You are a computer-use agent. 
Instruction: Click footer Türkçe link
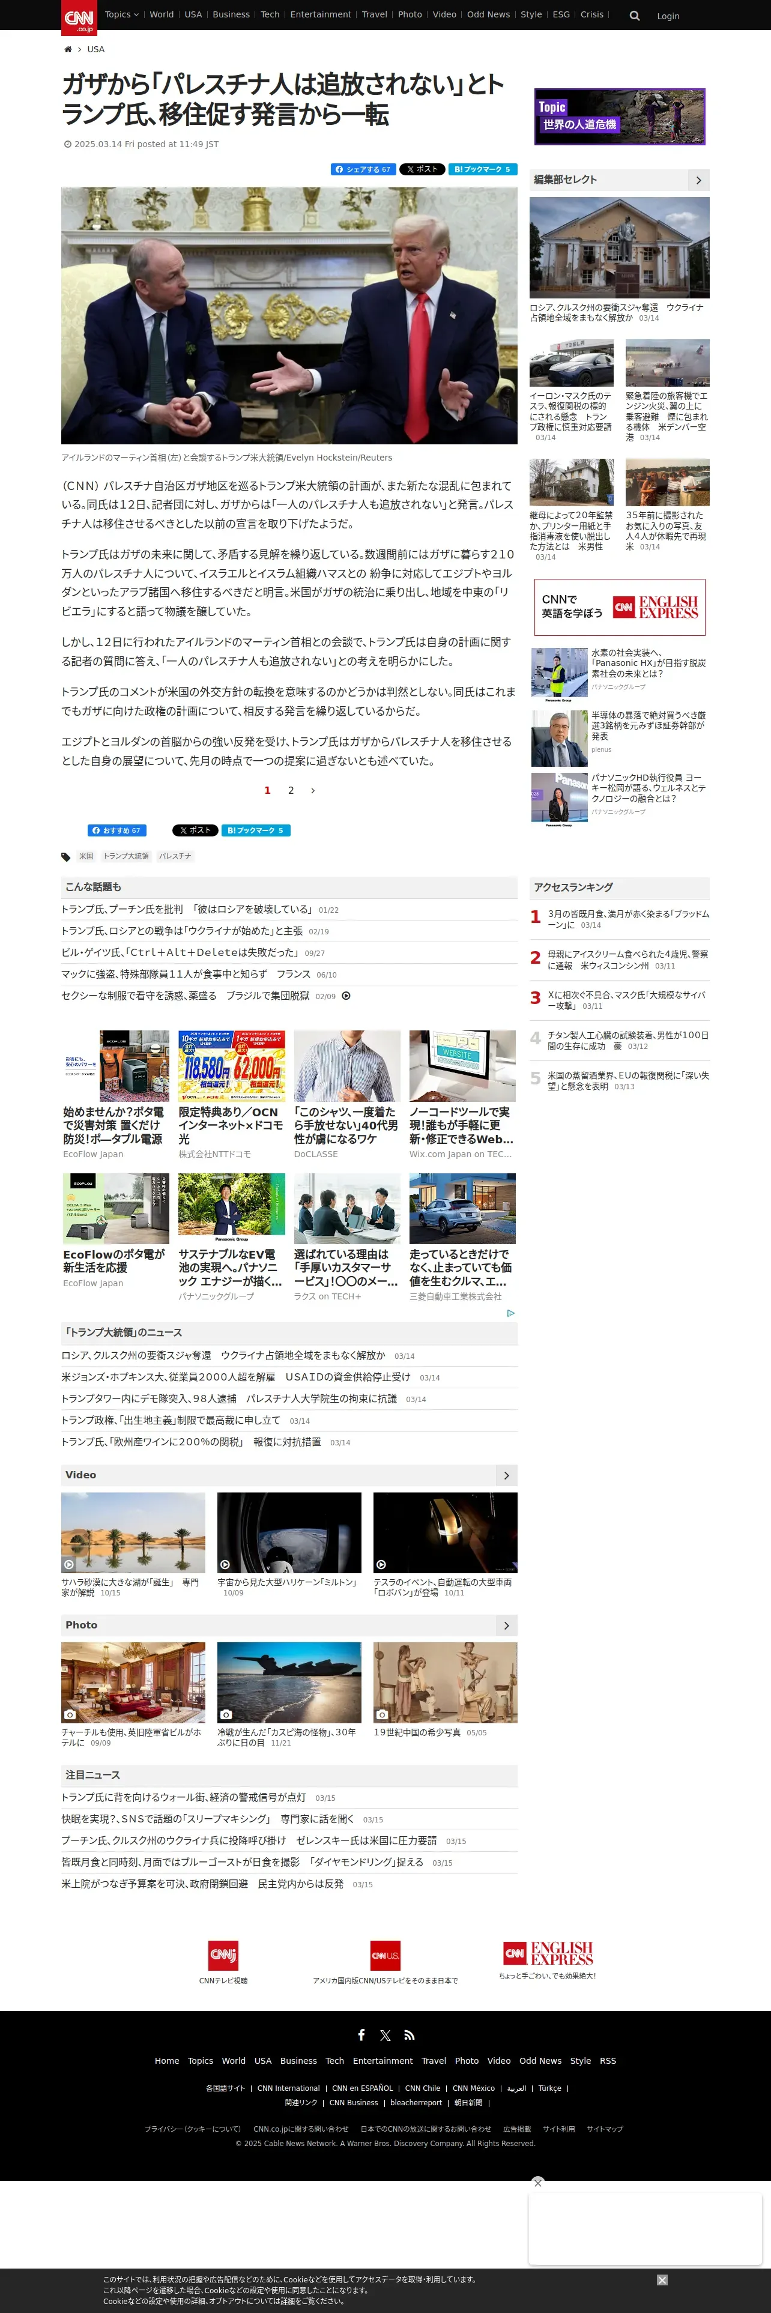pyautogui.click(x=549, y=2088)
